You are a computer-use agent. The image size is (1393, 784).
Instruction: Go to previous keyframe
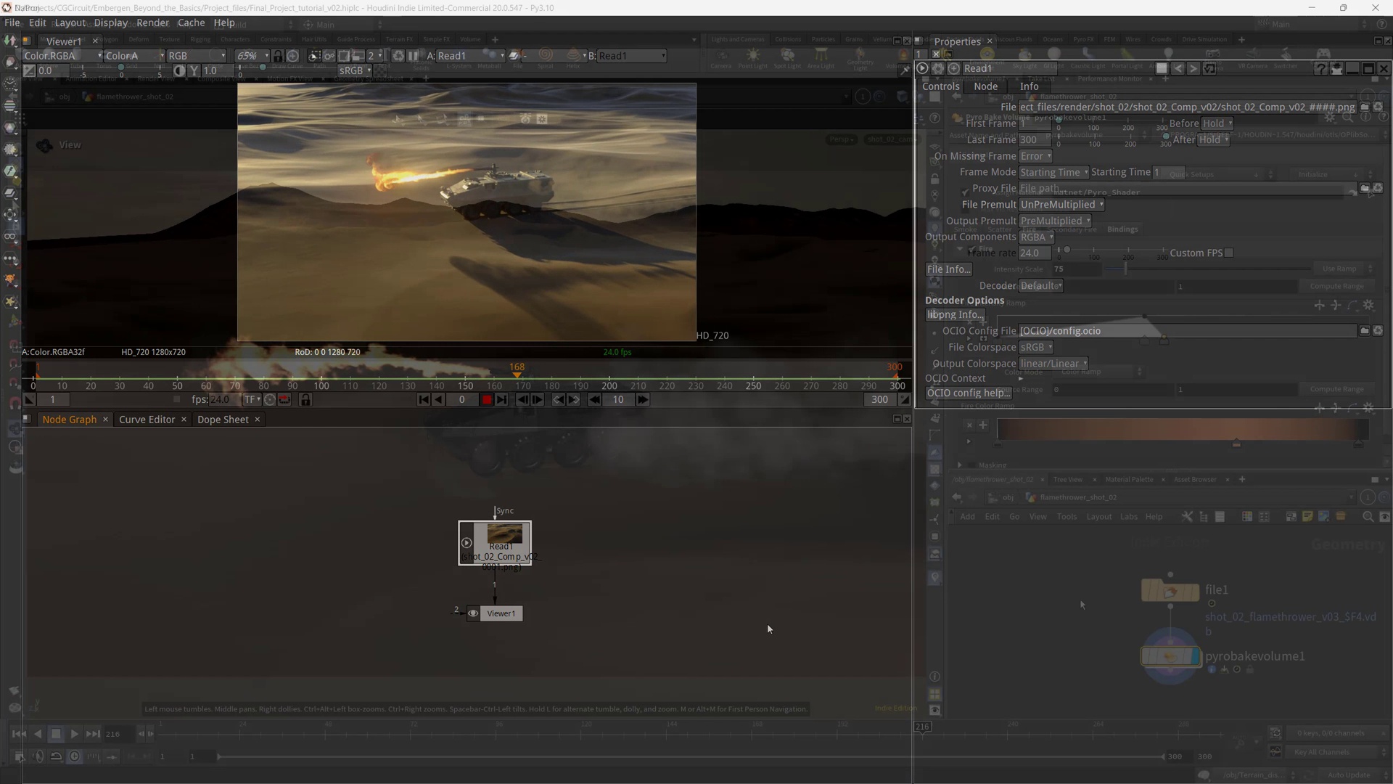(x=558, y=399)
